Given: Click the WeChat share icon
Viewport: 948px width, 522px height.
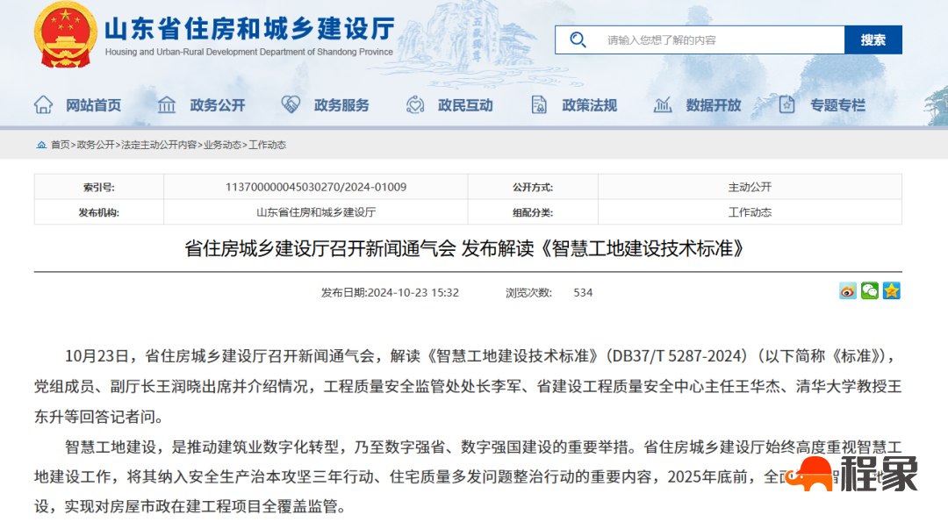Looking at the screenshot, I should [869, 290].
